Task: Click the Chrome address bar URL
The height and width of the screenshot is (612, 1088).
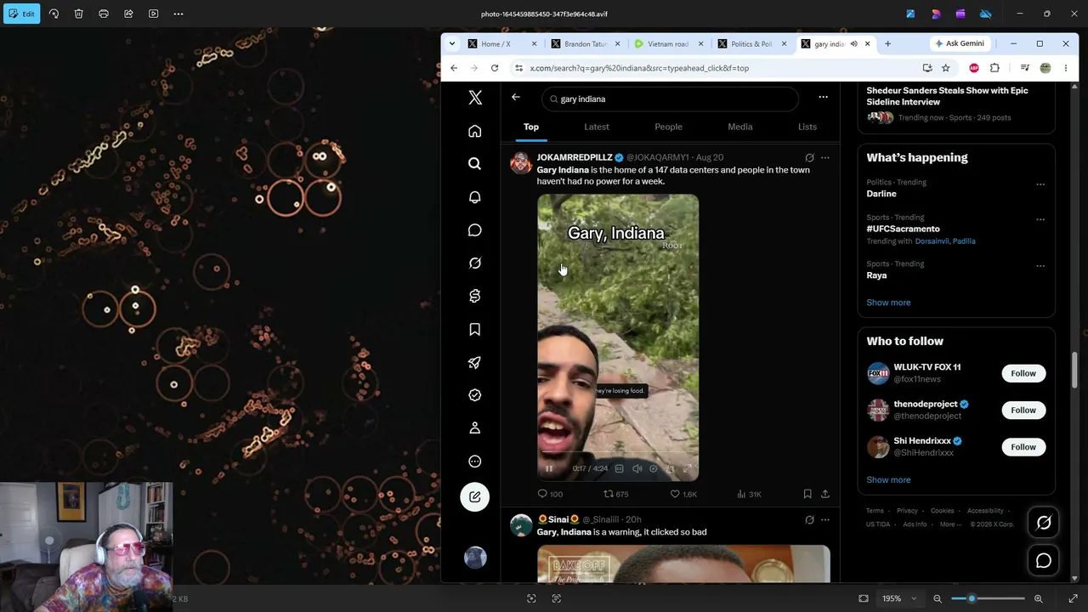Action: coord(639,68)
